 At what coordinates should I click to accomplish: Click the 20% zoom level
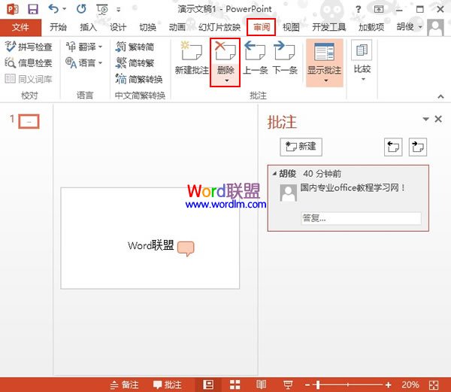pyautogui.click(x=410, y=384)
